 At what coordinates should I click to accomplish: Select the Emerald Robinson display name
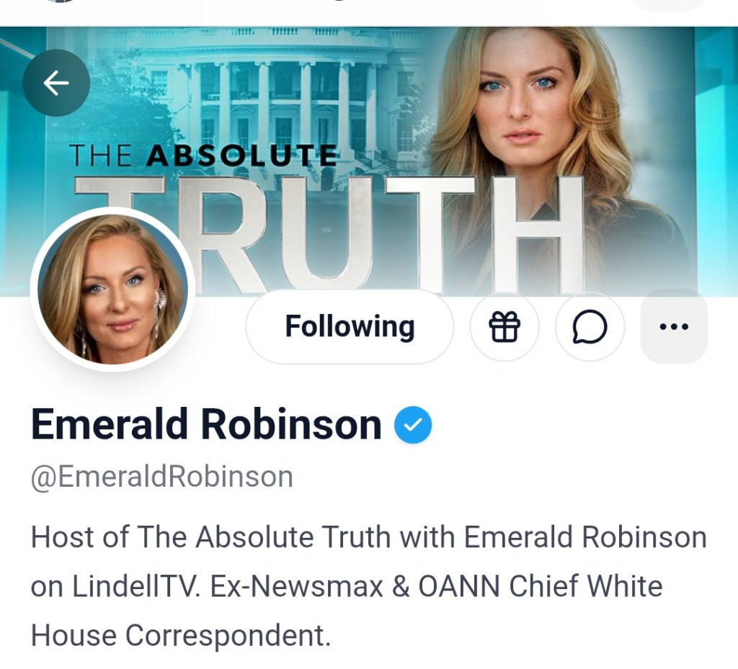click(206, 425)
